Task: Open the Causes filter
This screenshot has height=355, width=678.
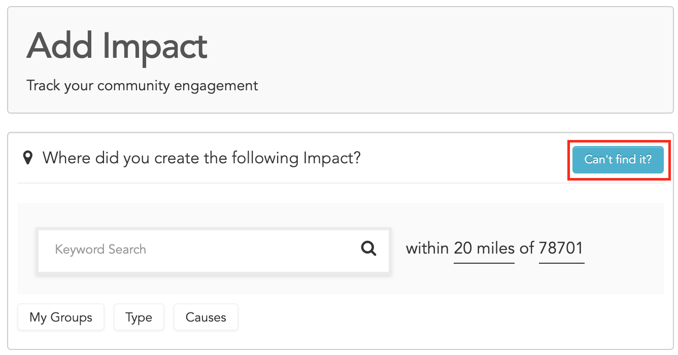Action: [x=206, y=317]
